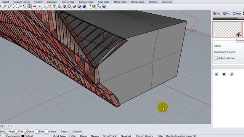Toggle Planar mode in the status bar
244x137 pixels.
pyautogui.click(x=83, y=136)
